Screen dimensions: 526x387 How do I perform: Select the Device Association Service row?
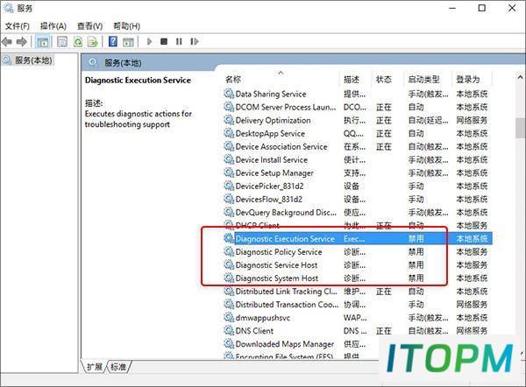pyautogui.click(x=357, y=147)
